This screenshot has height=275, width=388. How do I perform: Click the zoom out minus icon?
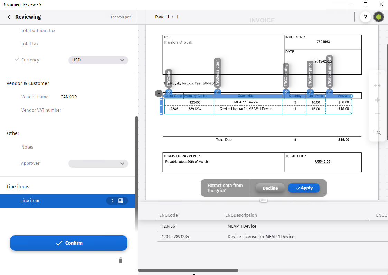[x=377, y=114]
